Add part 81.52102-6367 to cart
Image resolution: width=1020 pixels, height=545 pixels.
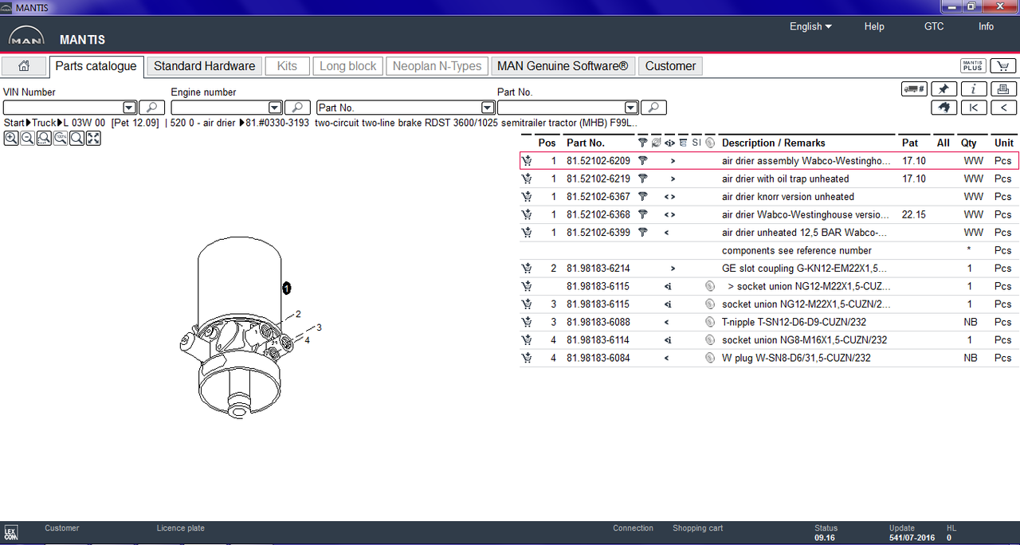tap(527, 197)
